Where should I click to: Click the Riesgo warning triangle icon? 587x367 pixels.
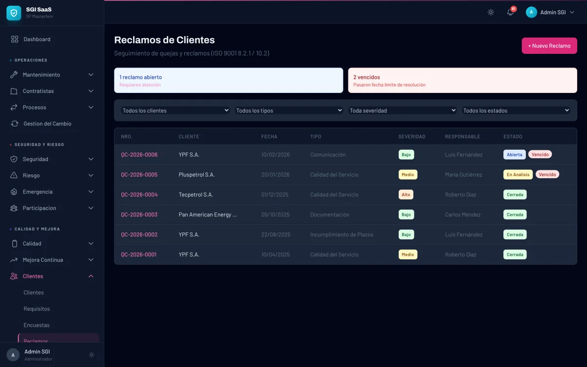click(14, 175)
